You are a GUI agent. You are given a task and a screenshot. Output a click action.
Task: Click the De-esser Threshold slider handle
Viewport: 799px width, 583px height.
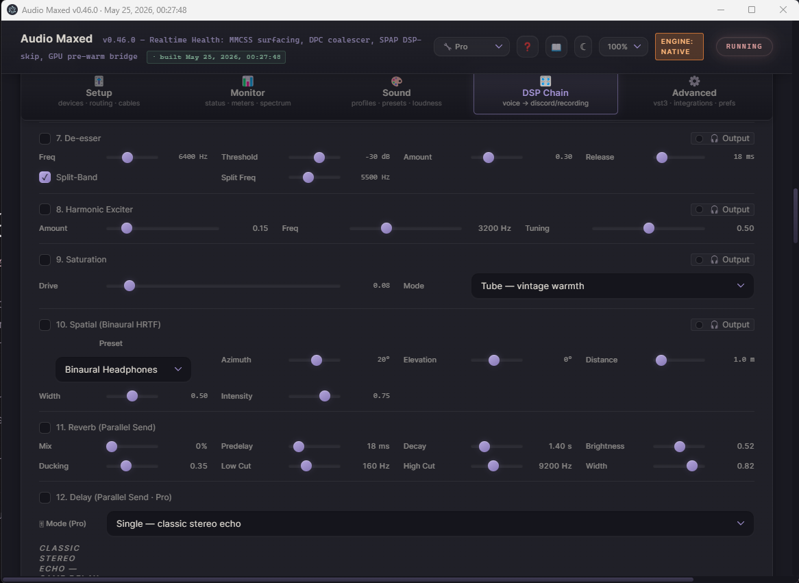319,158
